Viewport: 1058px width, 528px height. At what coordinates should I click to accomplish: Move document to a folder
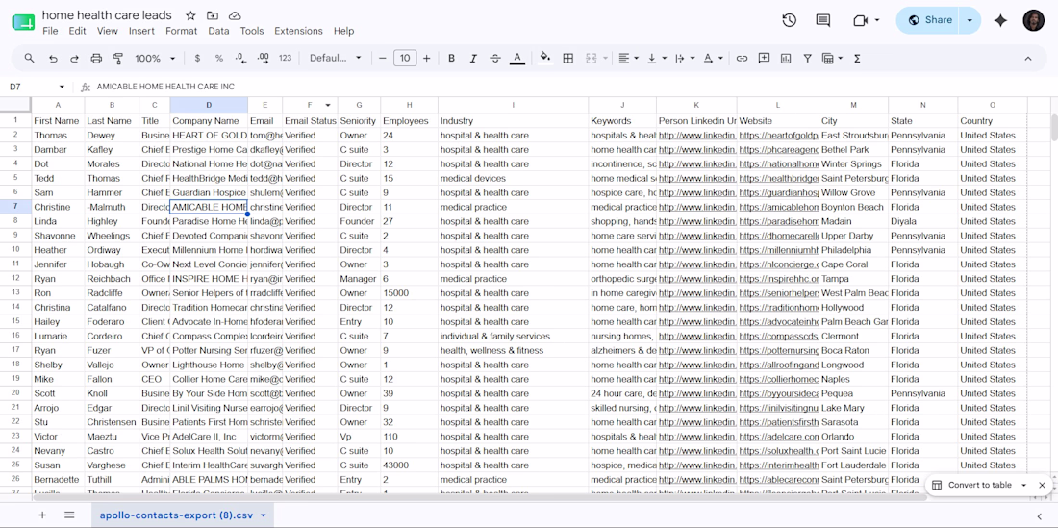(x=213, y=15)
